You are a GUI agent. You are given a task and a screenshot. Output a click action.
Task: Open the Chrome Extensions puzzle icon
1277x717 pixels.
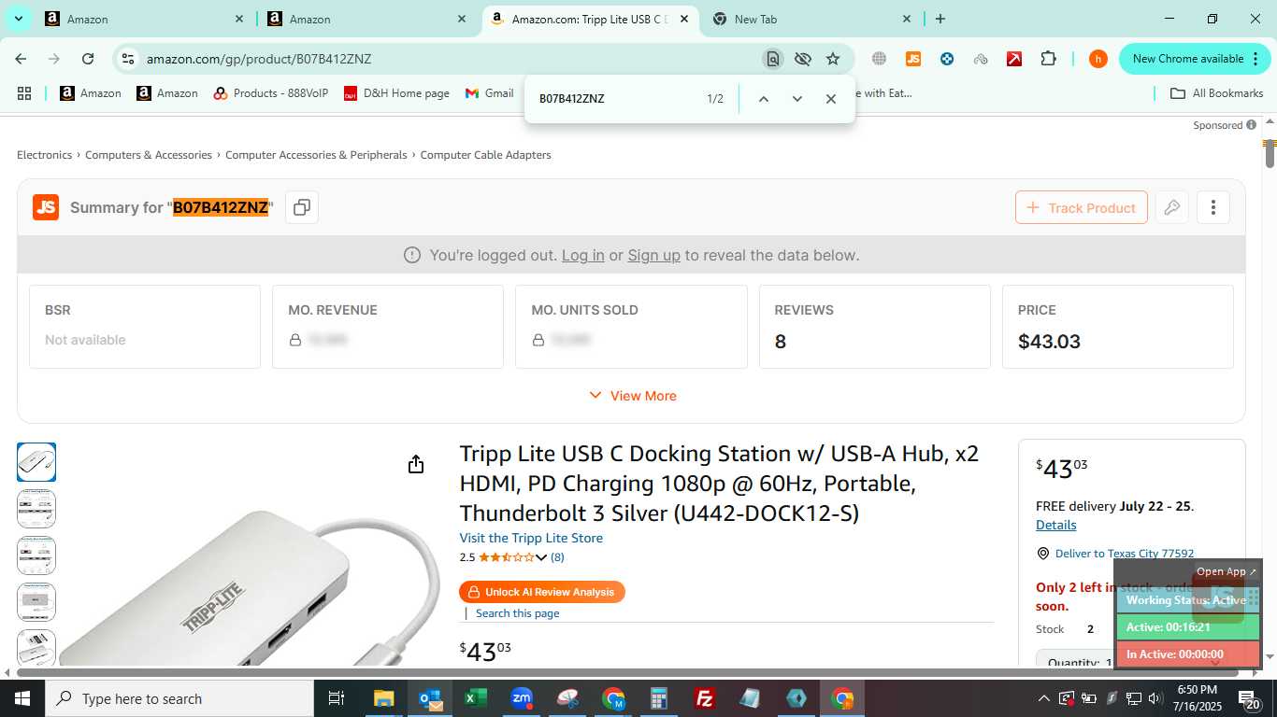click(x=1048, y=59)
